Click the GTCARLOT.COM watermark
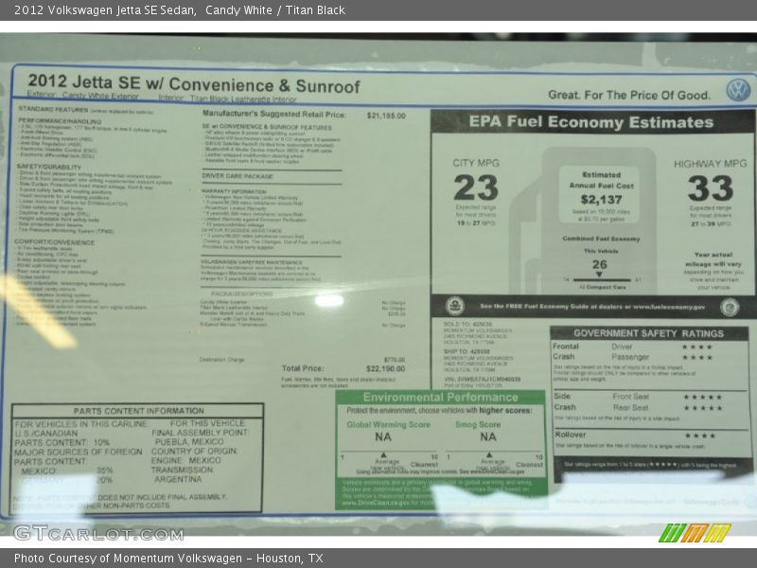757x568 pixels. click(97, 533)
